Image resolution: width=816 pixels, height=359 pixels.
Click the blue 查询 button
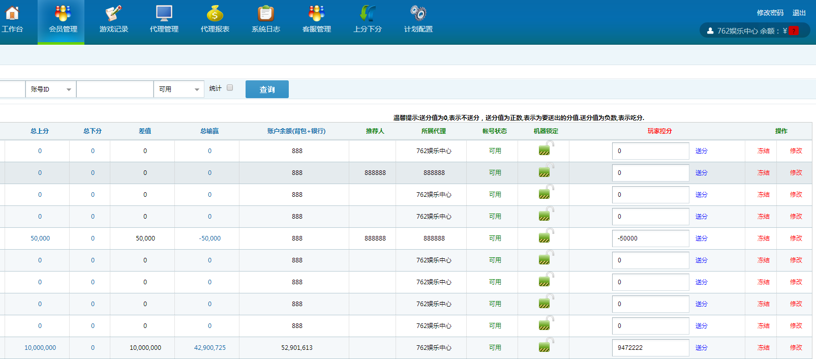click(267, 89)
